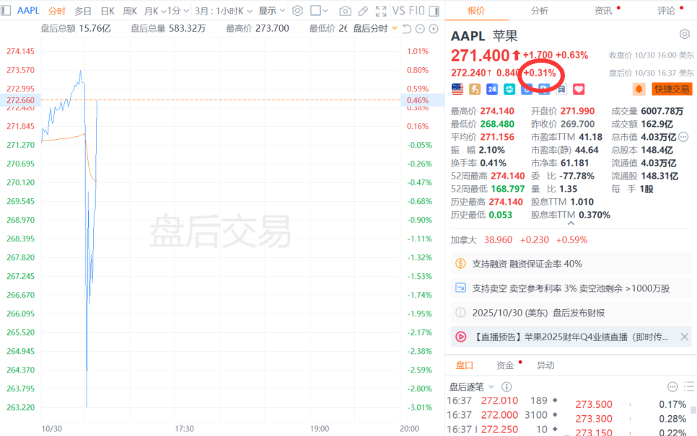Zoom in the chart with plus icon
Screen dimensions: 697x436
point(434,30)
